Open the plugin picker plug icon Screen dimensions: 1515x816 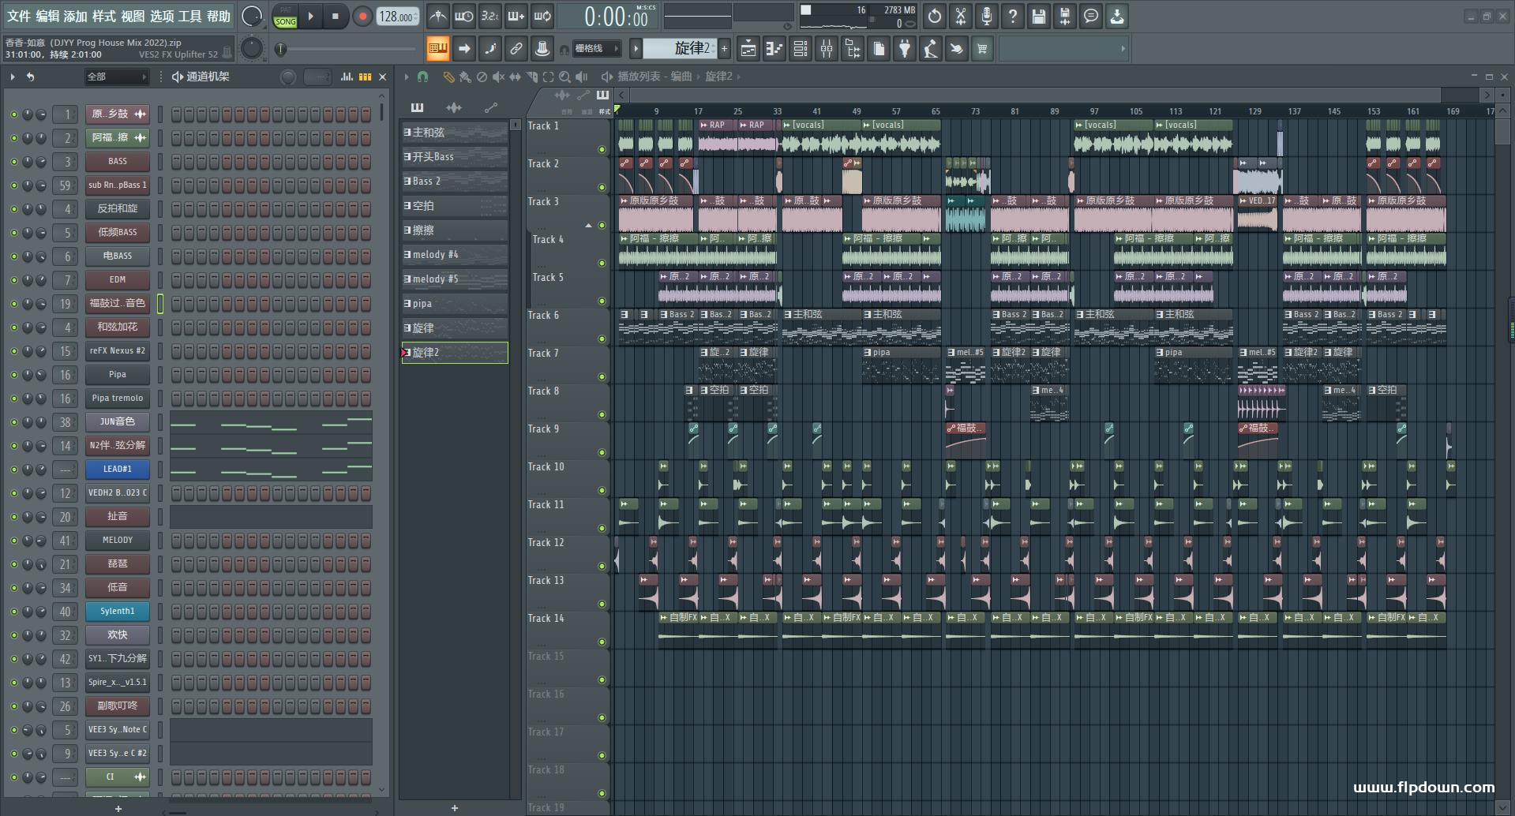[905, 49]
